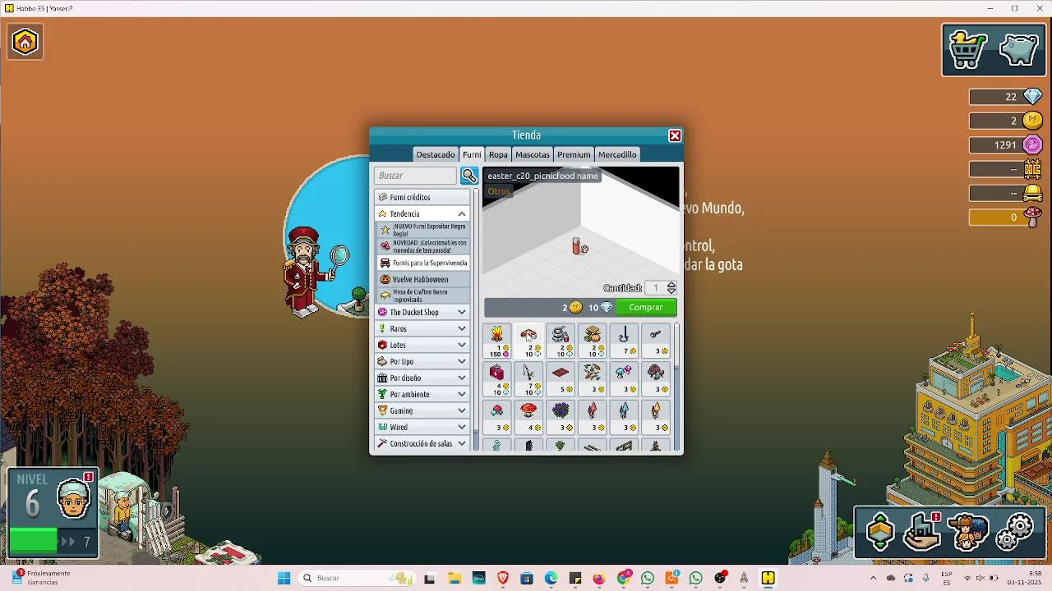1052x591 pixels.
Task: Select the fishing hook furni for 7
Action: click(x=624, y=341)
